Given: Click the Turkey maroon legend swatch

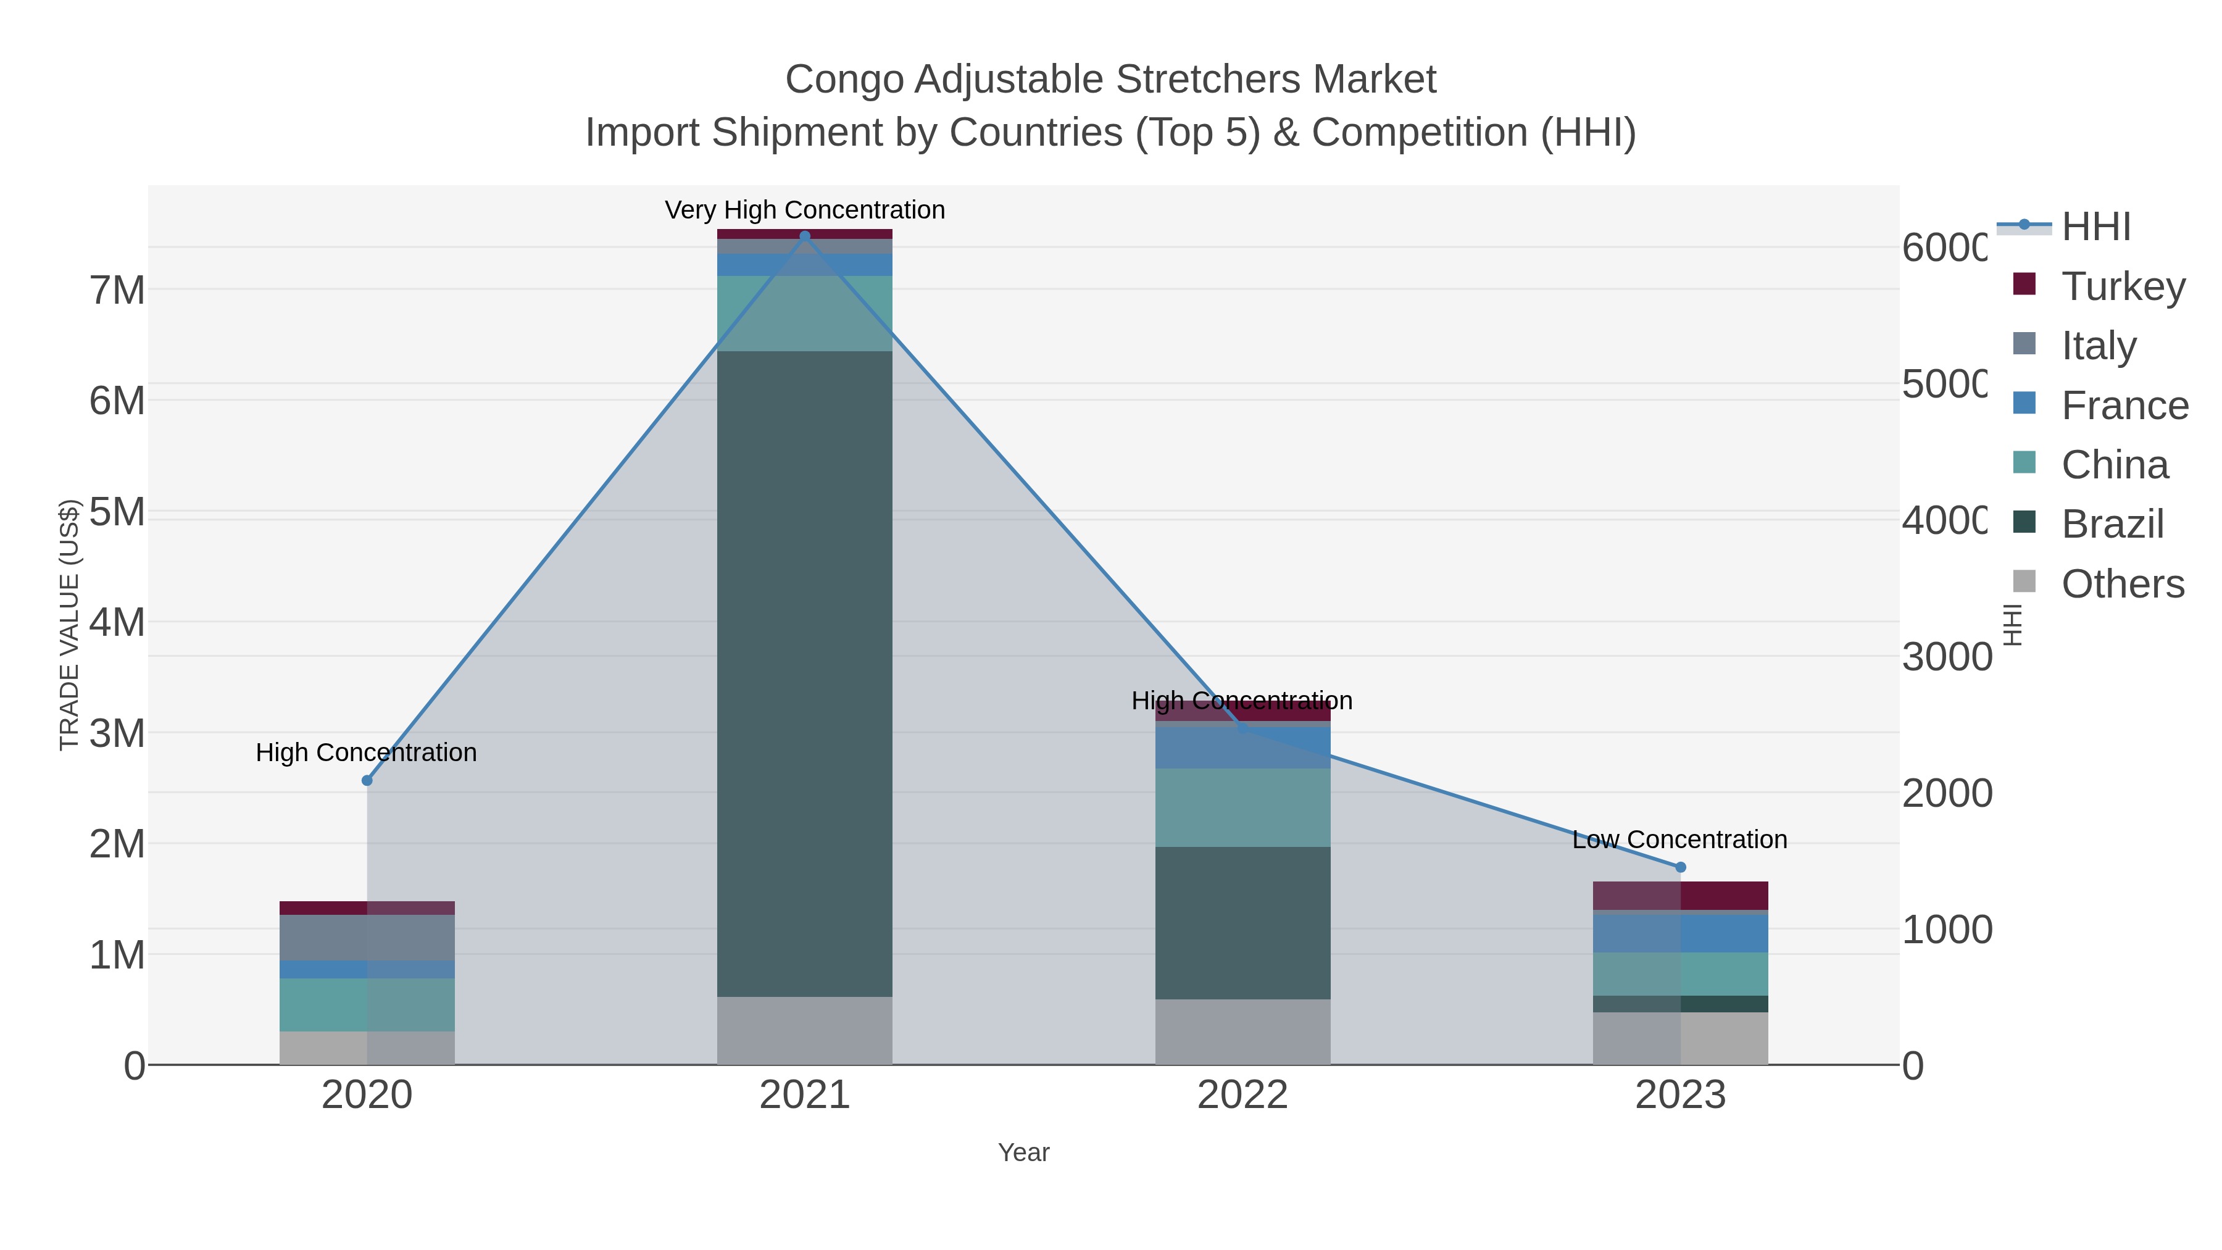Looking at the screenshot, I should (2024, 284).
